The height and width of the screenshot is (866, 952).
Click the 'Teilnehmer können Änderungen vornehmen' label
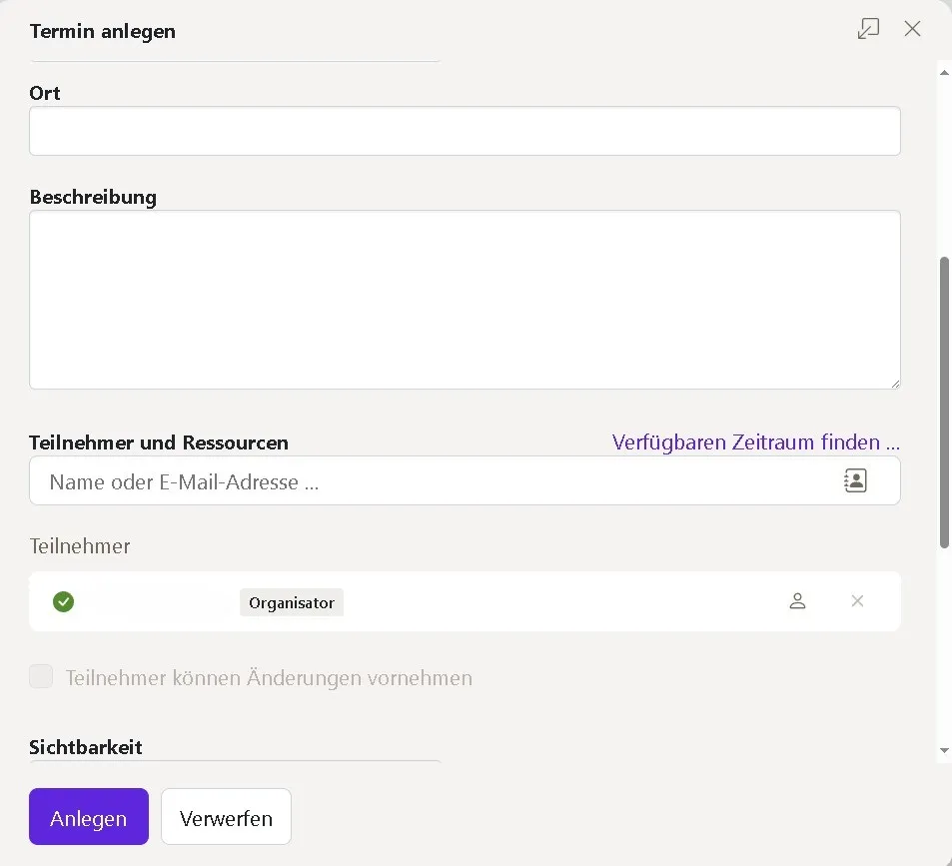pos(269,678)
